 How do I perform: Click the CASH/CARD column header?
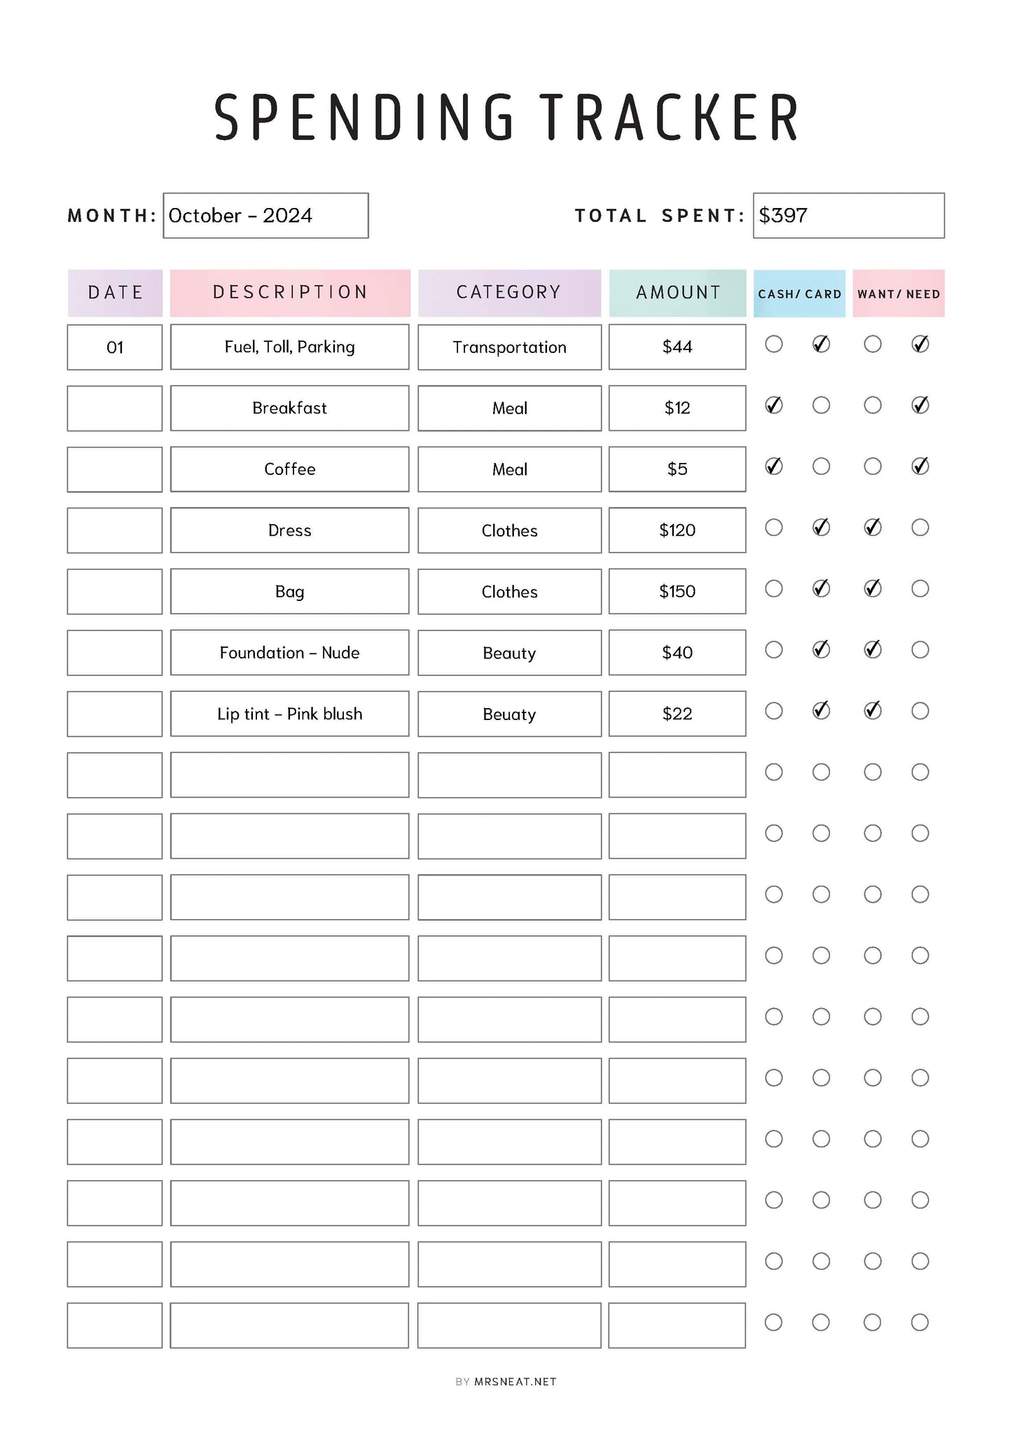click(799, 293)
